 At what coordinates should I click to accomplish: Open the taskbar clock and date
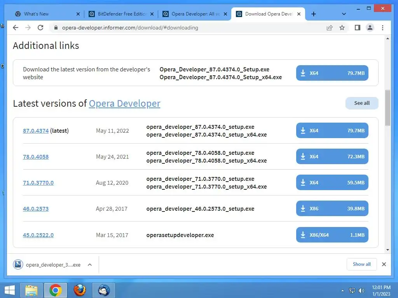381,291
